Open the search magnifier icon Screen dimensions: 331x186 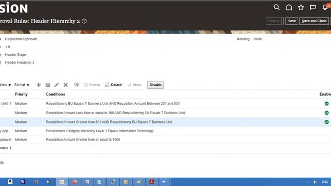pos(277,7)
